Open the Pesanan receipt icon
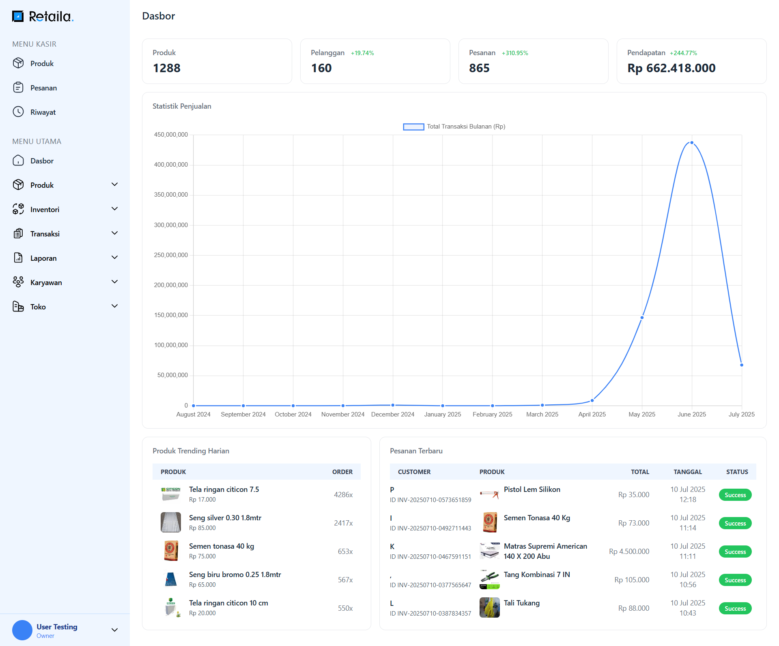 (x=19, y=88)
